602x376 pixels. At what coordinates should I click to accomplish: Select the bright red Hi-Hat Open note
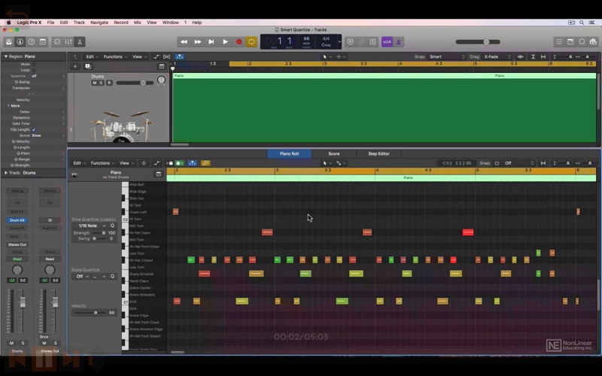tap(468, 232)
